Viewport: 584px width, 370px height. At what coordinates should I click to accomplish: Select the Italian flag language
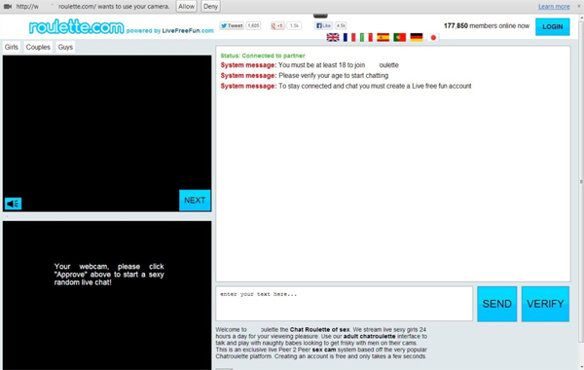(x=366, y=37)
